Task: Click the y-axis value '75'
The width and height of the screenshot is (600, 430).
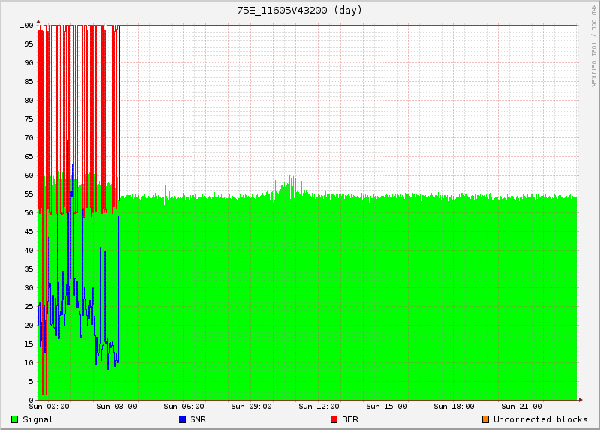Action: [28, 119]
